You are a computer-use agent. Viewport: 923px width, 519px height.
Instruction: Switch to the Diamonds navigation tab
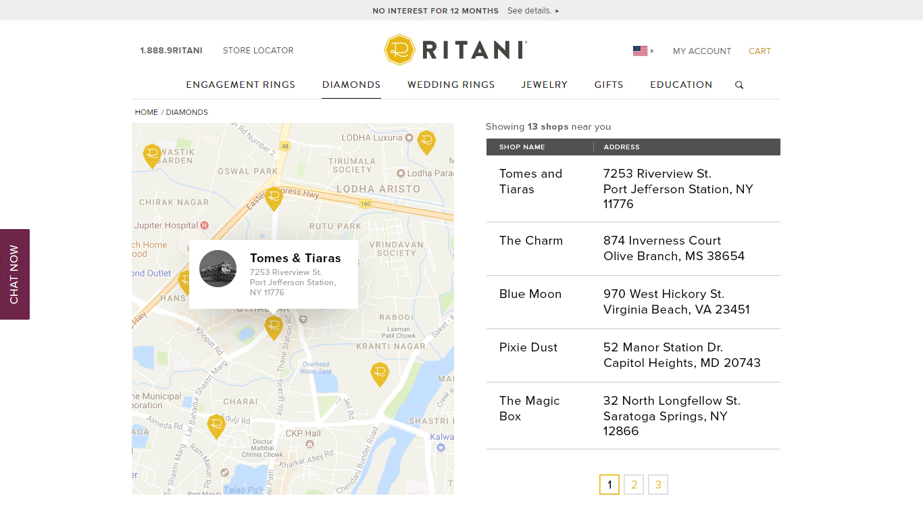pos(351,84)
